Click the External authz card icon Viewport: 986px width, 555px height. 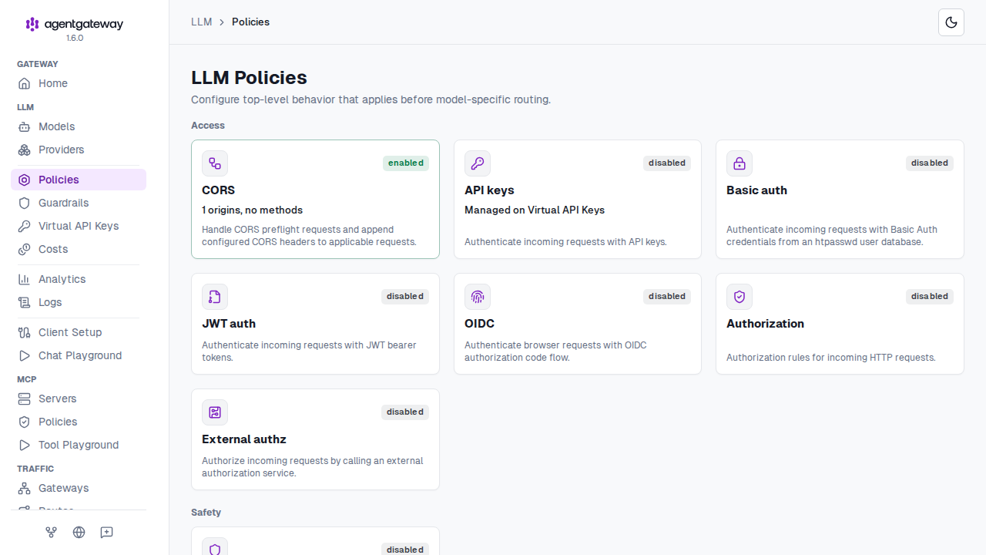click(215, 412)
